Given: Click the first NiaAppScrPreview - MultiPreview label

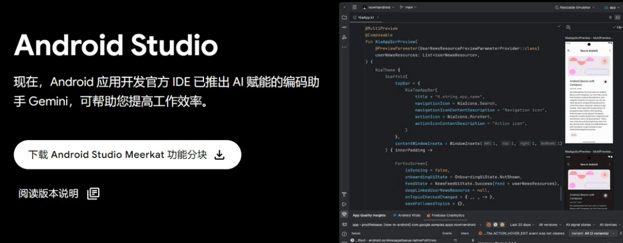Looking at the screenshot, I should pyautogui.click(x=588, y=38).
